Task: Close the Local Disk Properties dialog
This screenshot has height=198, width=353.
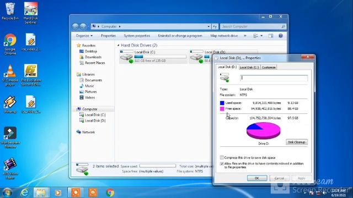Action: point(308,57)
